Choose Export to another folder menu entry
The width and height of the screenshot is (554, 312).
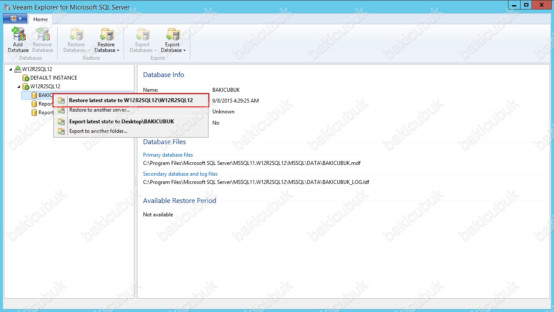pos(131,131)
